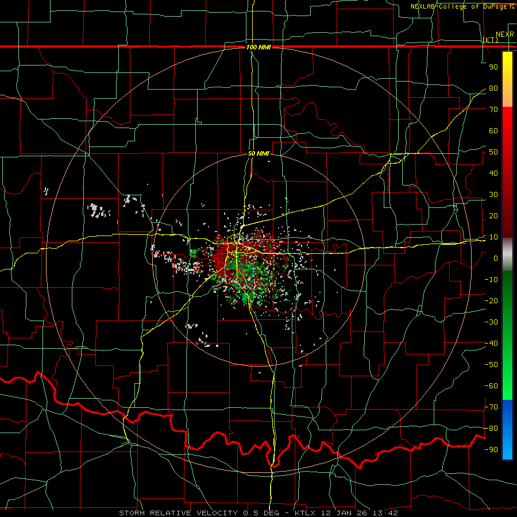Click the "-30" value on the velocity scale
Screen dimensions: 517x517
point(491,322)
